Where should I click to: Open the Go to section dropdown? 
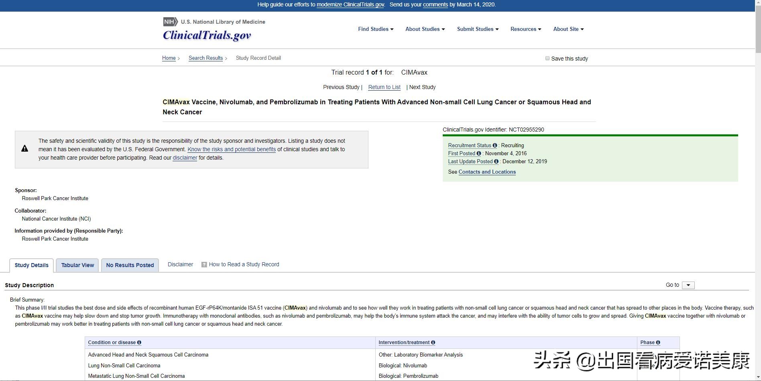tap(688, 285)
